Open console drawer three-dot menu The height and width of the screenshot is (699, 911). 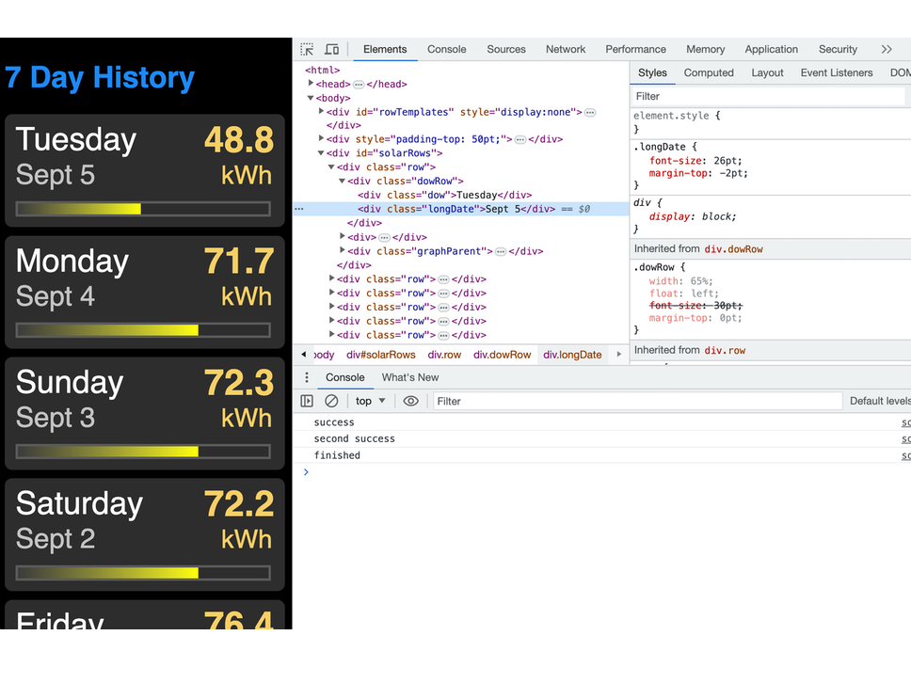coord(307,377)
